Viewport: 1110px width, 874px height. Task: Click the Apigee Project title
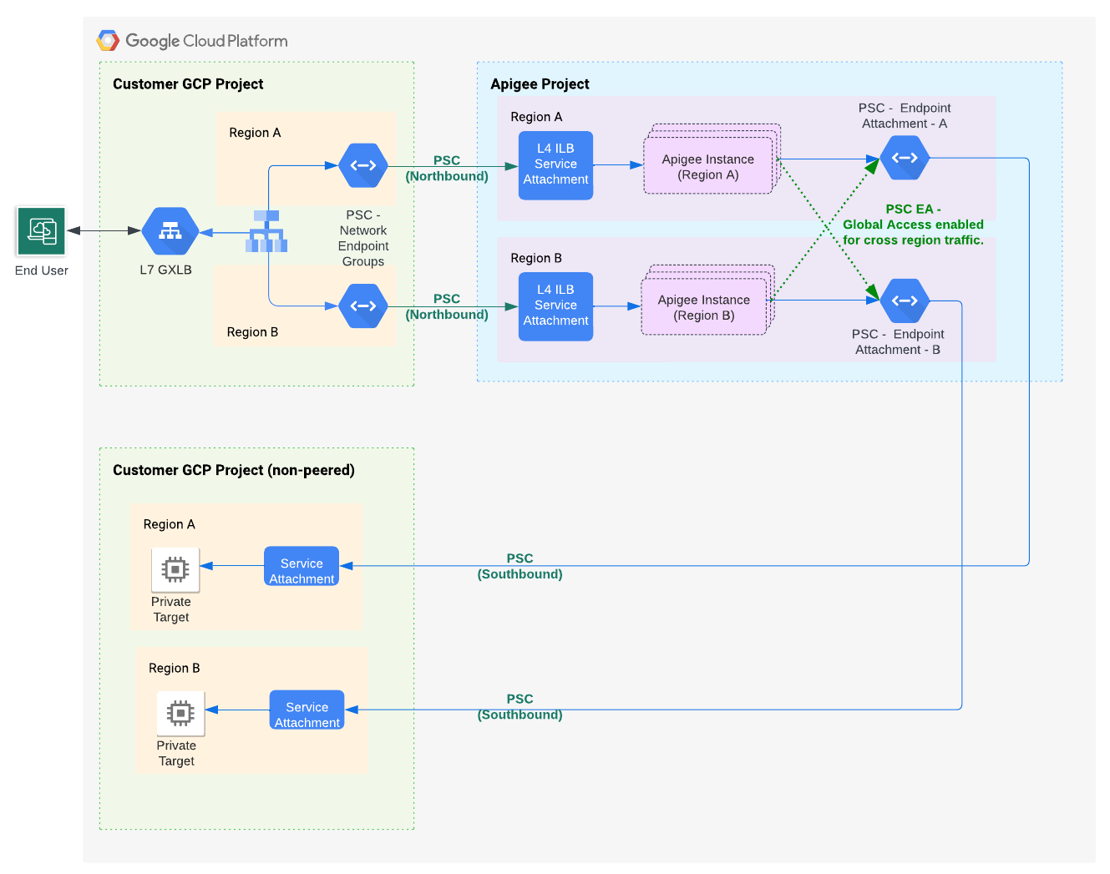(540, 84)
